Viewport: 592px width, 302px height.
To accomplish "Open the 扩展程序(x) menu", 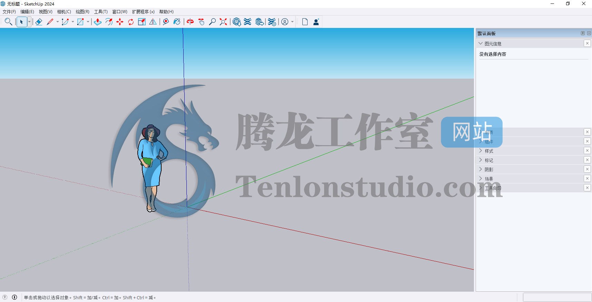I will [x=143, y=12].
